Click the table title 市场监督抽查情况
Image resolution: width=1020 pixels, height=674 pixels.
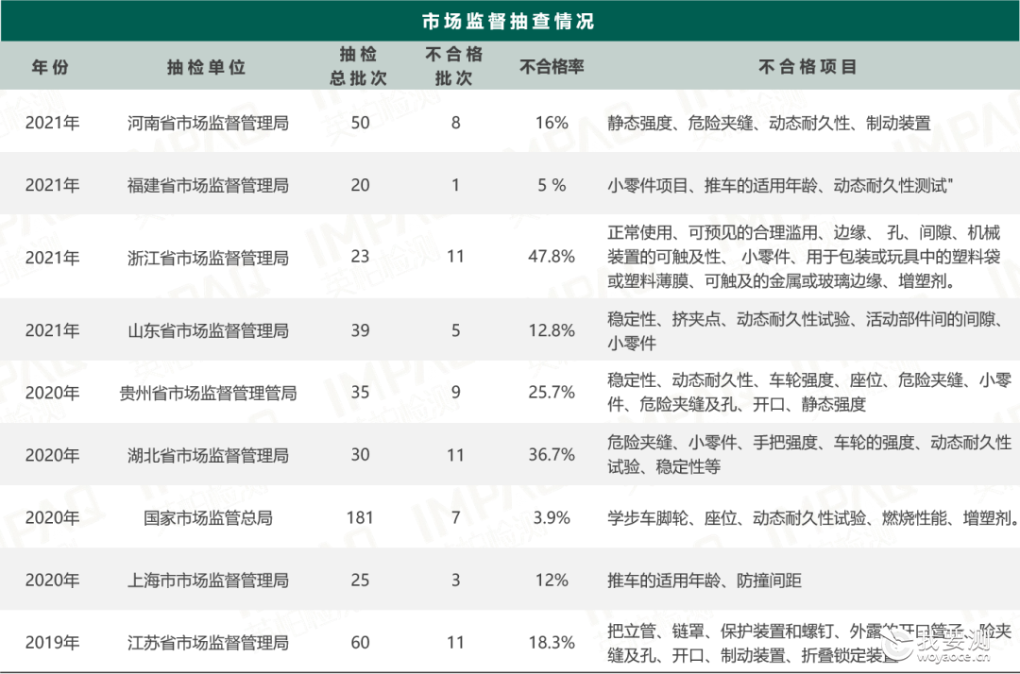click(x=508, y=22)
